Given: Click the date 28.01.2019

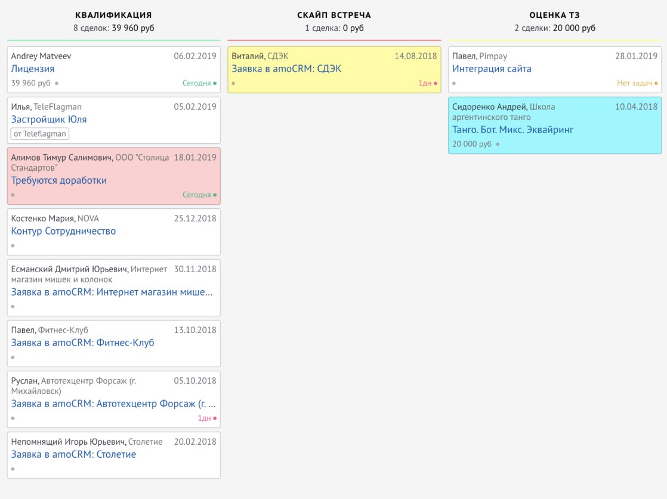Looking at the screenshot, I should 637,56.
